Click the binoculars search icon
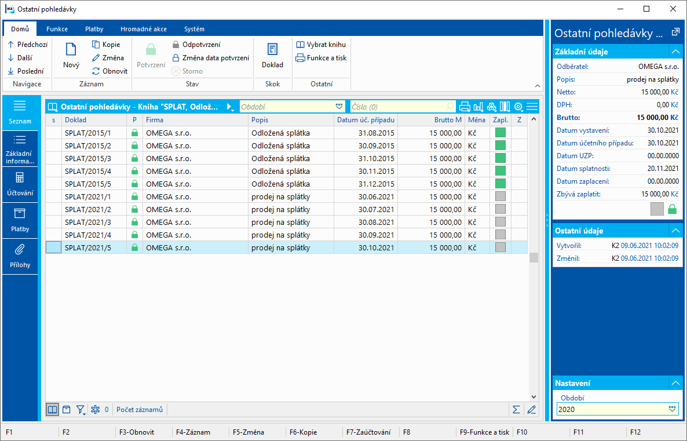687x441 pixels. (x=492, y=107)
